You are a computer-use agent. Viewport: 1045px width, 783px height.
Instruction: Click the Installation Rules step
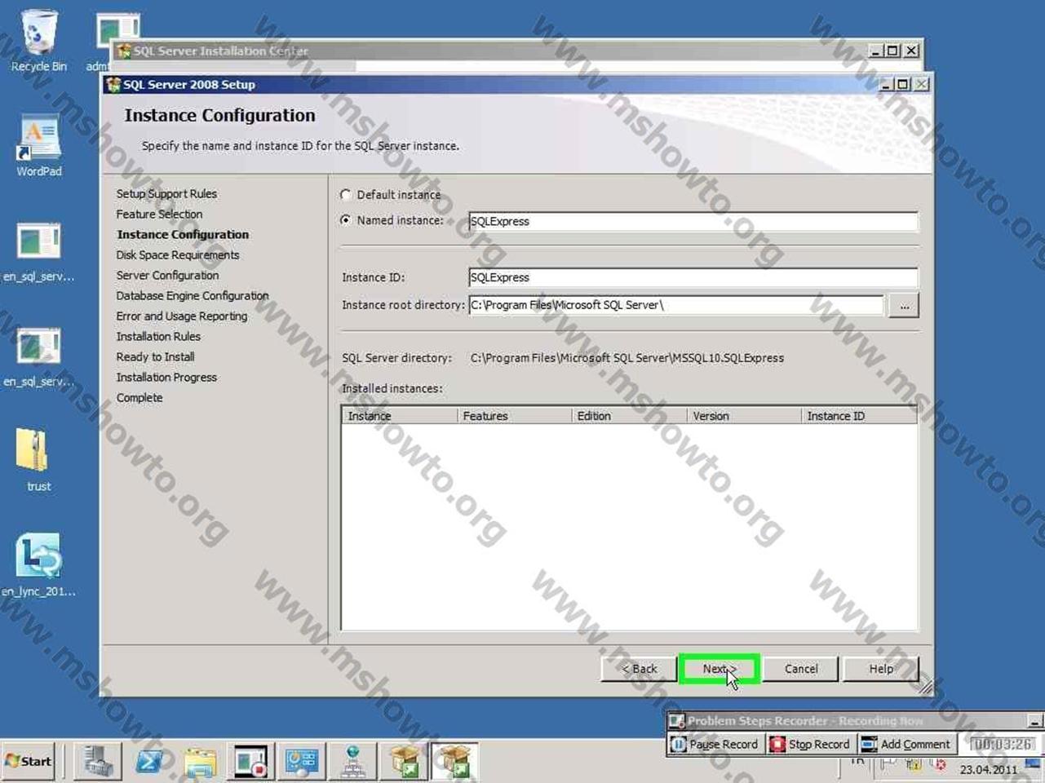point(158,337)
